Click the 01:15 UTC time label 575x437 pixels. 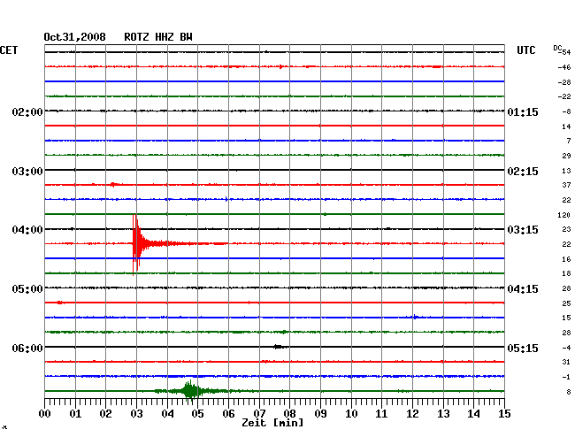click(523, 111)
